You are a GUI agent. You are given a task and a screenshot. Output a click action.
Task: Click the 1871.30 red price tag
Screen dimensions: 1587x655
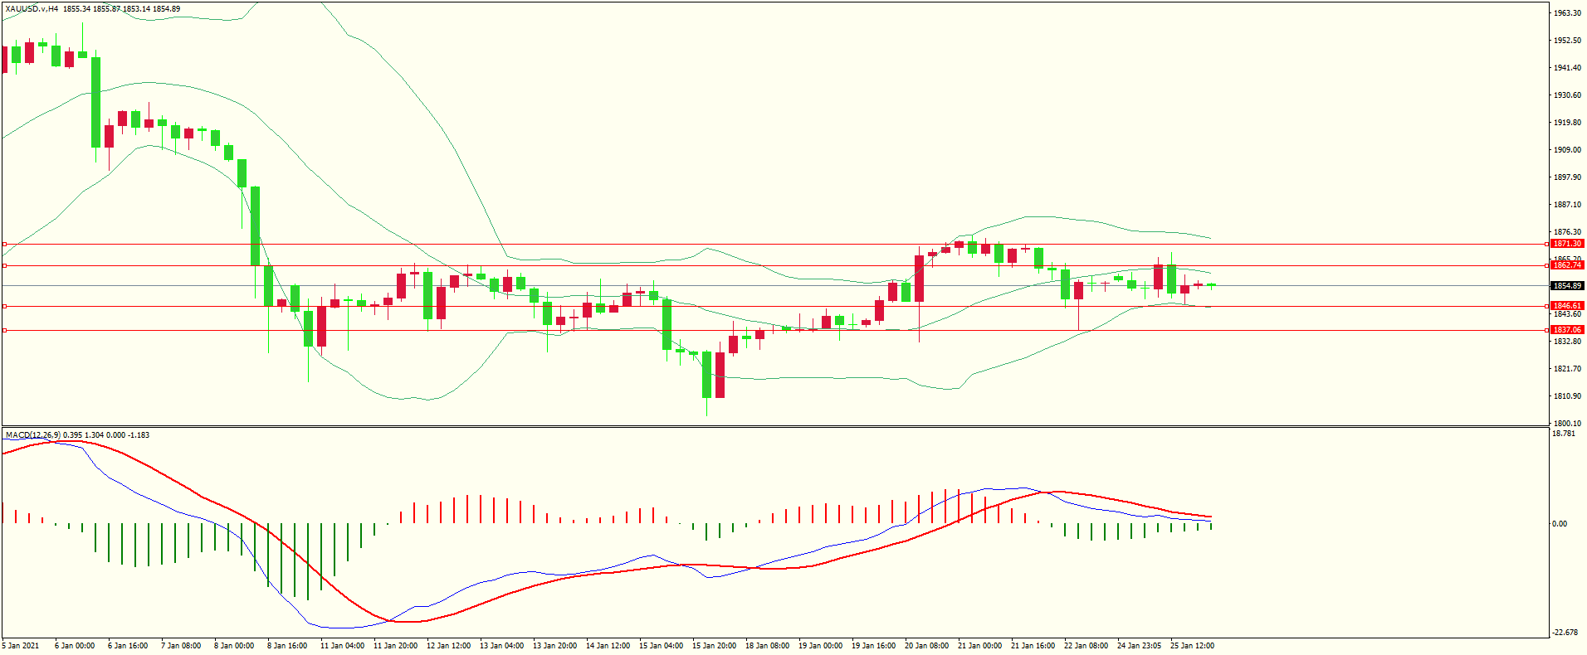click(x=1567, y=244)
